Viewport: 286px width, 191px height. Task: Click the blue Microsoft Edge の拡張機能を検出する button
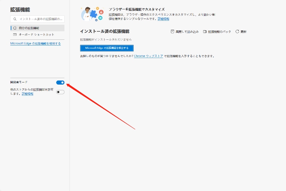pyautogui.click(x=107, y=48)
